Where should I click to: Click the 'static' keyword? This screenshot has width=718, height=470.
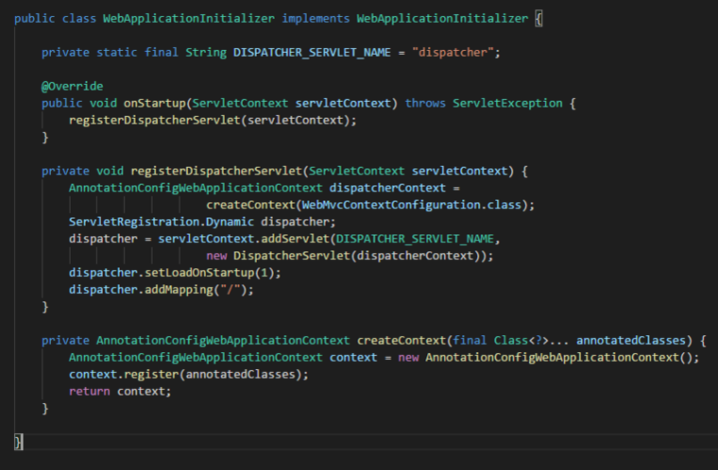click(117, 53)
